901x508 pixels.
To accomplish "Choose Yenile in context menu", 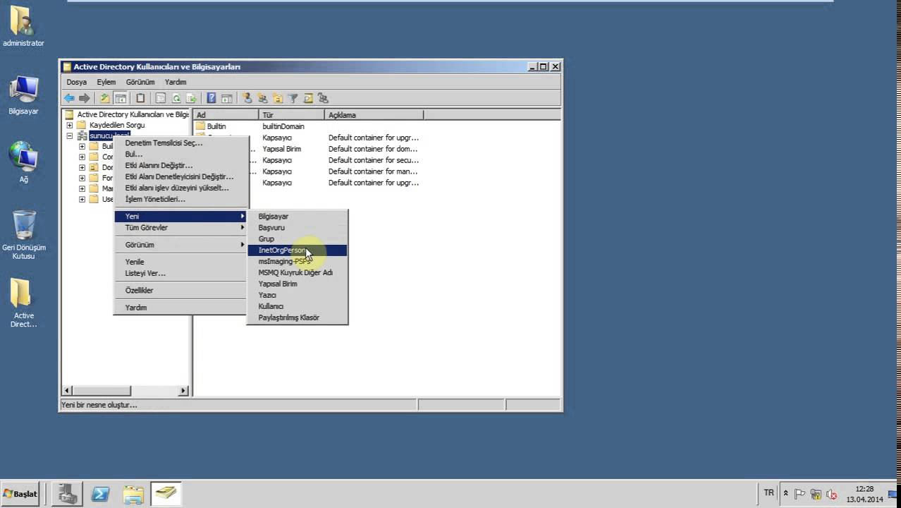I will 181,261.
